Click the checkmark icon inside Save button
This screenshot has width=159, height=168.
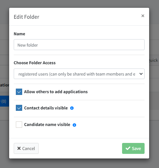[128, 148]
